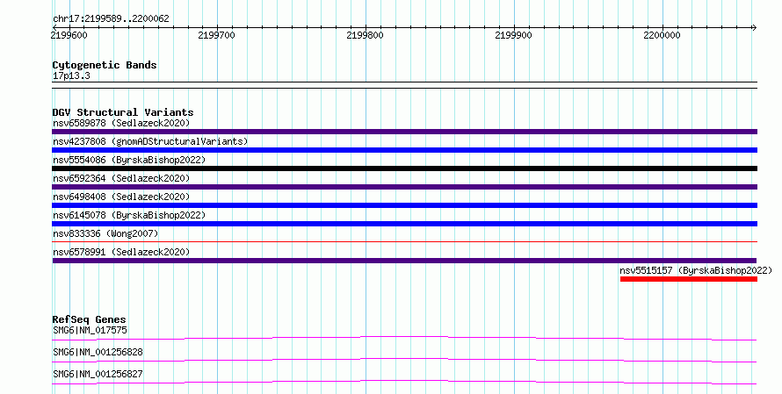Click the nsv6589878 (Sedlazeck2020) variant label
The height and width of the screenshot is (394, 782).
[x=121, y=123]
